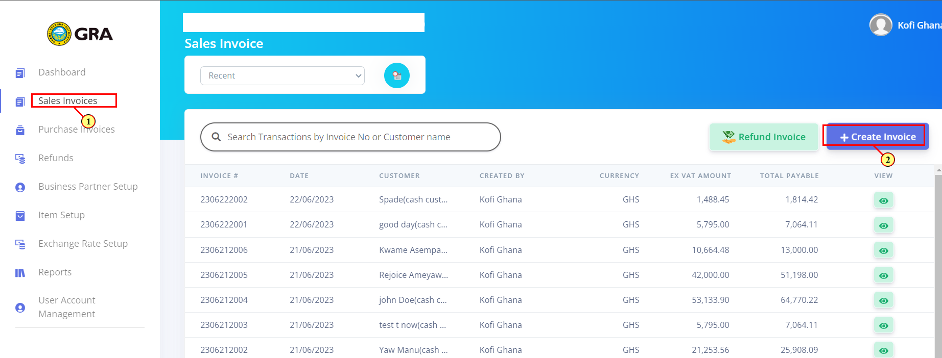View invoice 2306212006 via eye icon

(883, 250)
